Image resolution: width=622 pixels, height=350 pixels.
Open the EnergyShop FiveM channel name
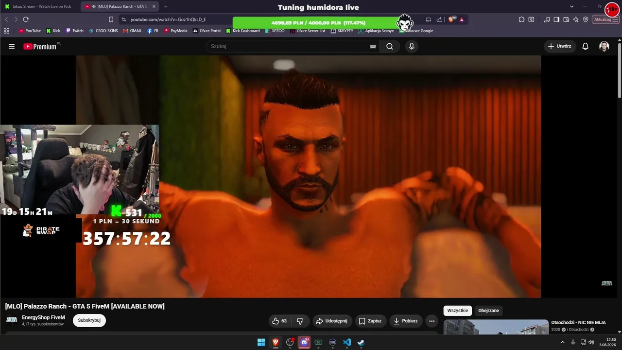click(43, 317)
